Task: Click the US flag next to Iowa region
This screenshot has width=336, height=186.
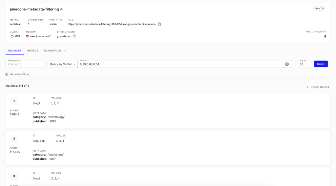Action: click(28, 36)
